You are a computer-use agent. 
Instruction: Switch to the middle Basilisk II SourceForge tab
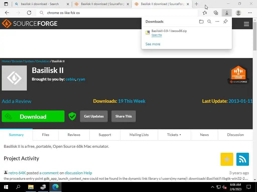[x=102, y=4]
